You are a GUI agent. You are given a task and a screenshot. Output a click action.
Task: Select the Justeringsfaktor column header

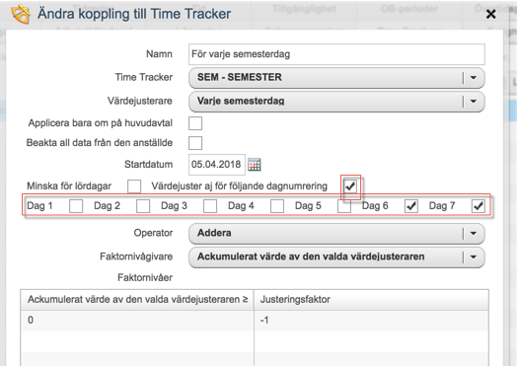tap(371, 300)
